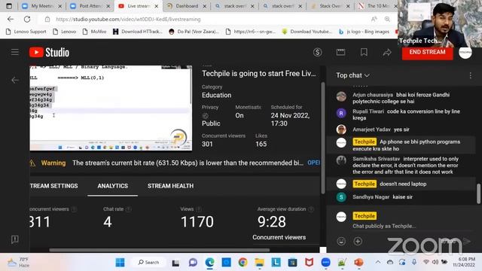Close the Live stream browser tab
The height and width of the screenshot is (271, 482).
tap(157, 6)
